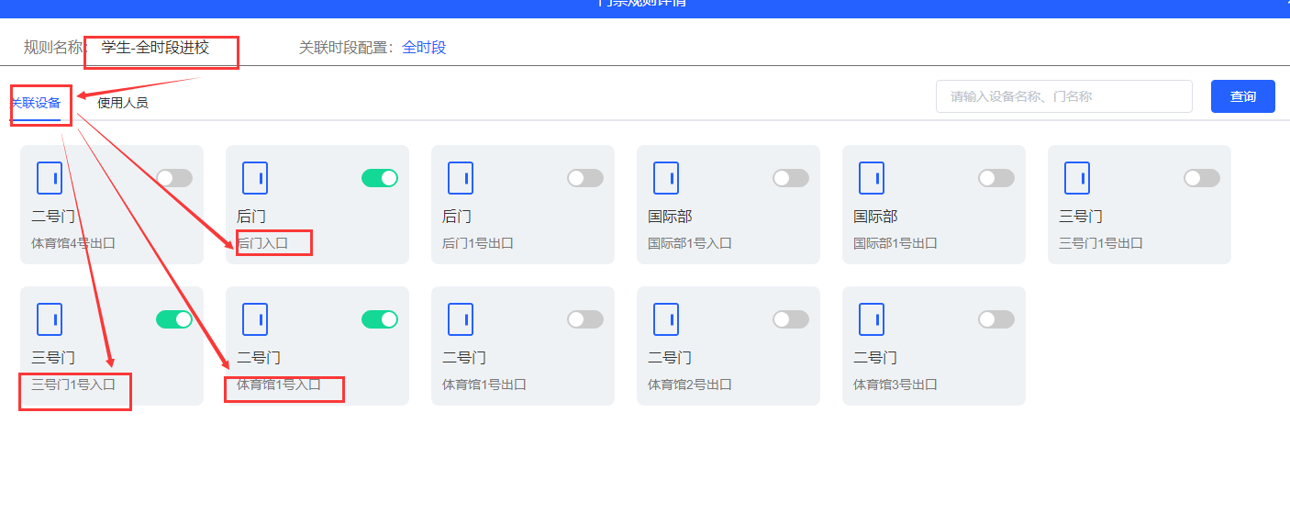Screen dimensions: 1290x513
Task: Switch to the 使用人员 tab
Action: click(x=123, y=103)
